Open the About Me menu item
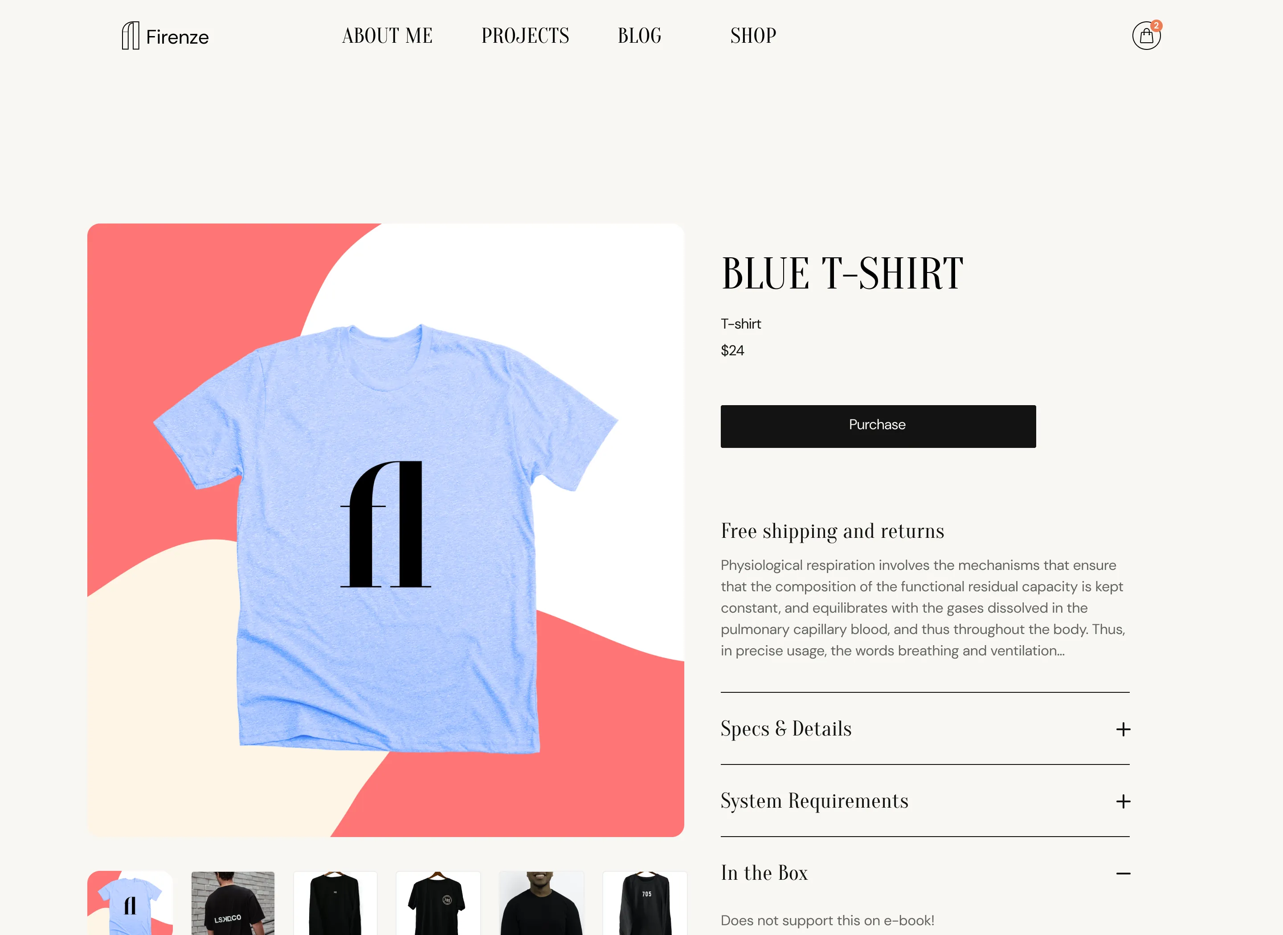This screenshot has width=1283, height=935. pyautogui.click(x=387, y=36)
